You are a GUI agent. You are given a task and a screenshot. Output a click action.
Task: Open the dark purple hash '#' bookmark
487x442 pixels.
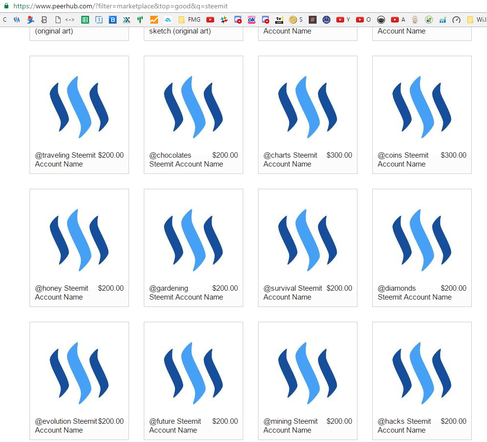[x=313, y=20]
